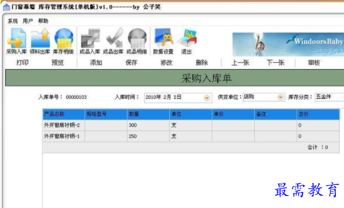
Task: Open 库存明细 inventory detail icon
Action: 63,41
